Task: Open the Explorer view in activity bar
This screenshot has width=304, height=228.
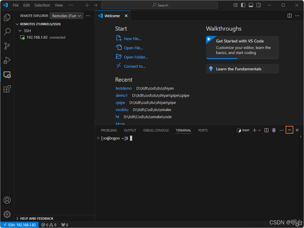Action: [7, 18]
